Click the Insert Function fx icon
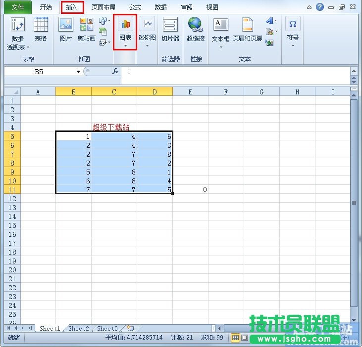The image size is (362, 347). [x=115, y=72]
